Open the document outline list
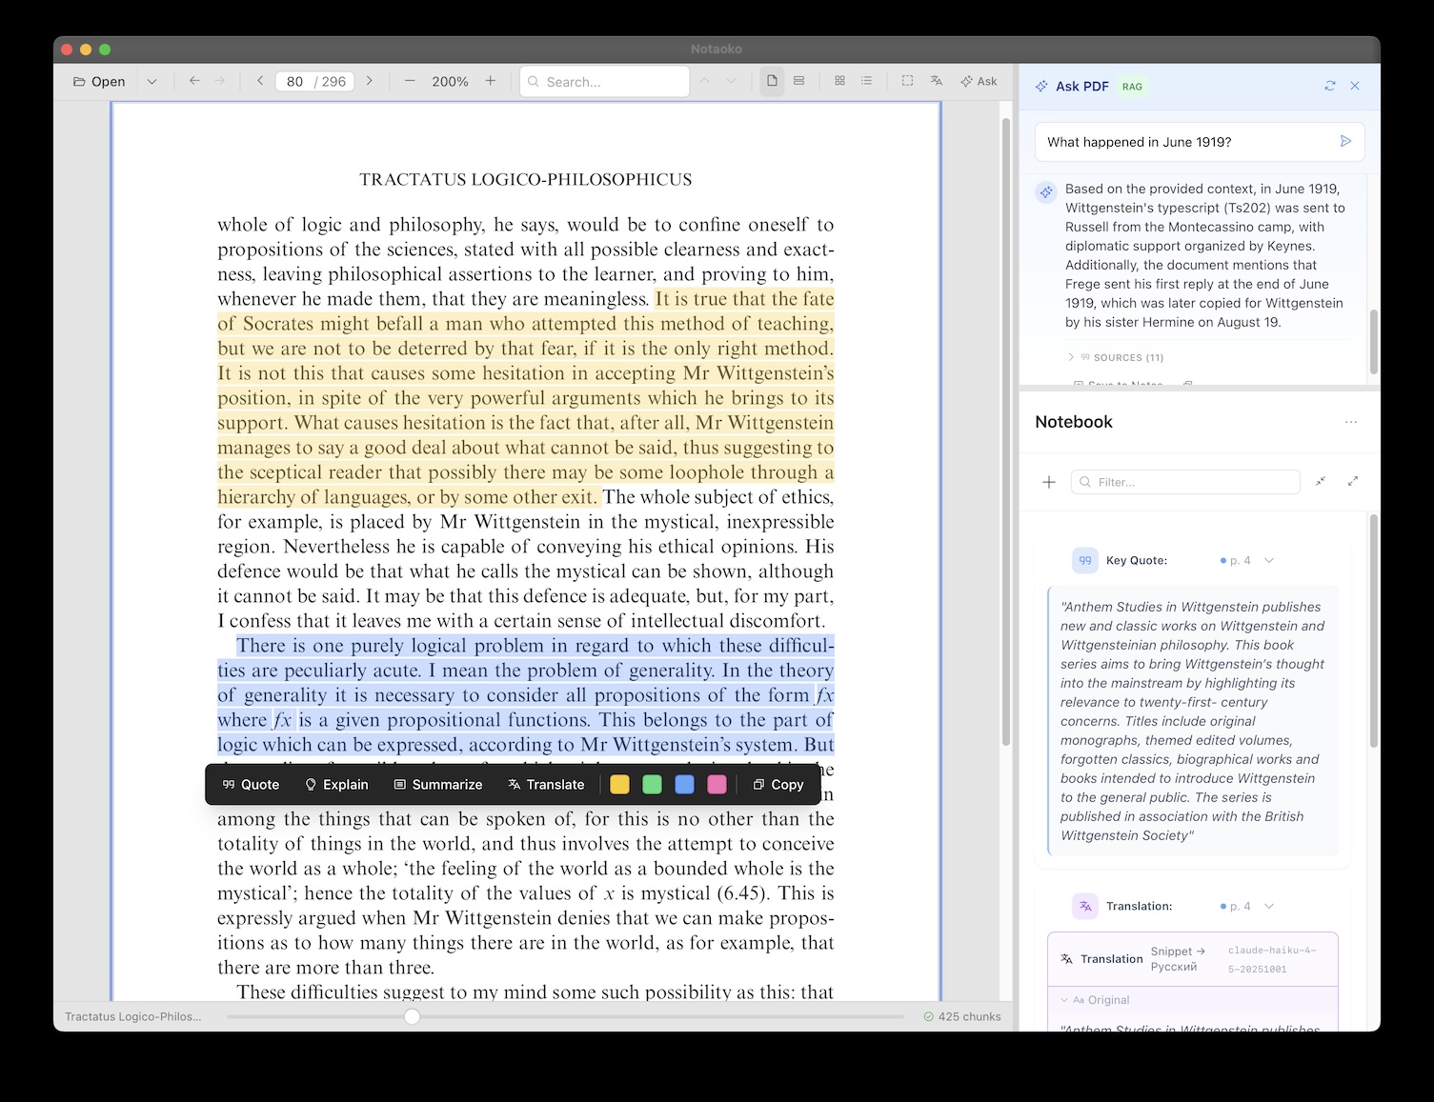Image resolution: width=1434 pixels, height=1102 pixels. click(x=866, y=81)
